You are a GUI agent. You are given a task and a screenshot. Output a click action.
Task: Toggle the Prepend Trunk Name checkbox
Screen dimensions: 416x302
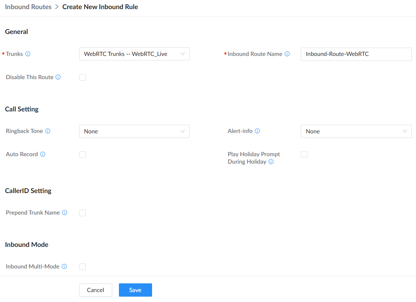pos(82,213)
